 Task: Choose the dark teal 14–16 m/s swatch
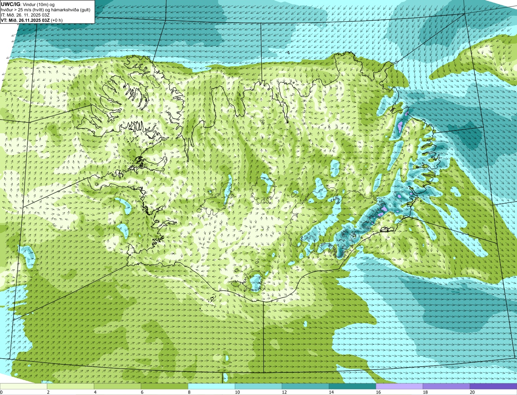[x=353, y=387]
